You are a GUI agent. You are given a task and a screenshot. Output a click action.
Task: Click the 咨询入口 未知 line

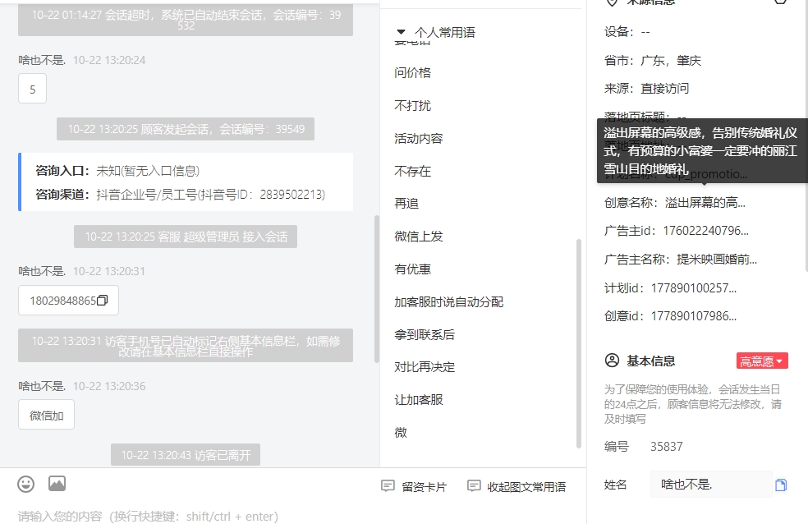click(117, 171)
